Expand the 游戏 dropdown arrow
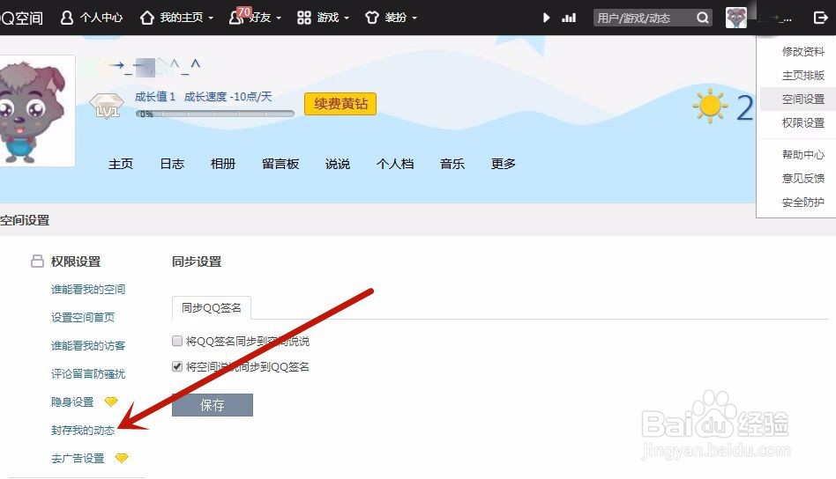This screenshot has height=479, width=836. tap(347, 18)
